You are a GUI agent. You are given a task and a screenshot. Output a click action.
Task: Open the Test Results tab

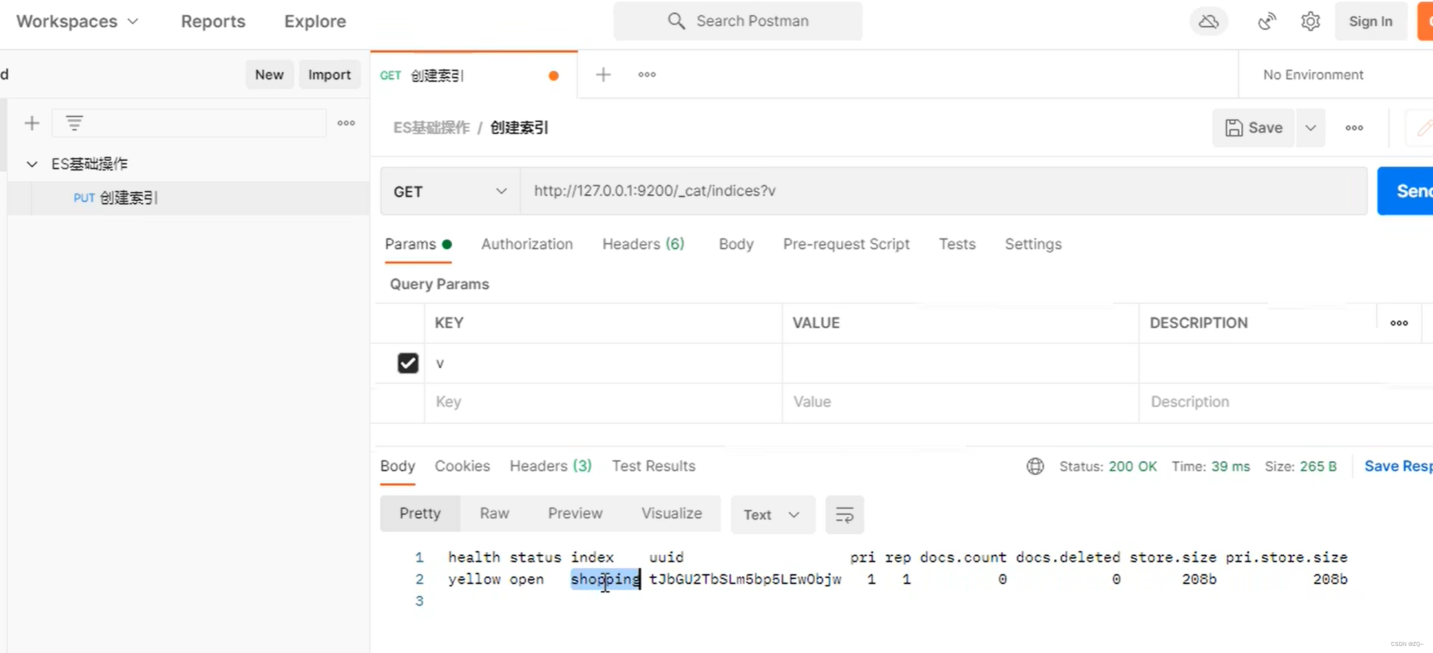click(x=653, y=466)
